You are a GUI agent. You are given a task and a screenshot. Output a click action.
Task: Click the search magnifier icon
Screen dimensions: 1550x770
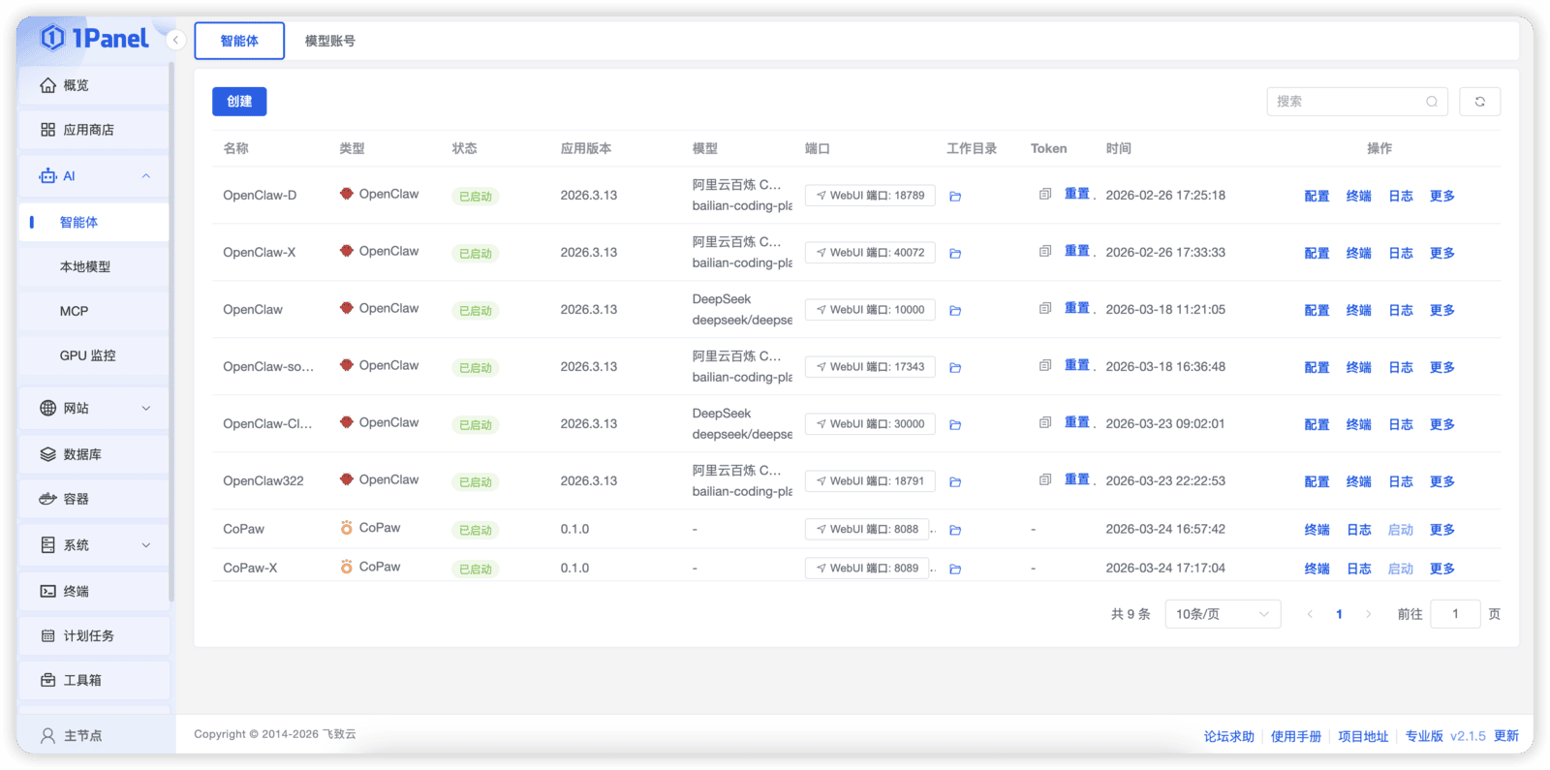(1432, 101)
